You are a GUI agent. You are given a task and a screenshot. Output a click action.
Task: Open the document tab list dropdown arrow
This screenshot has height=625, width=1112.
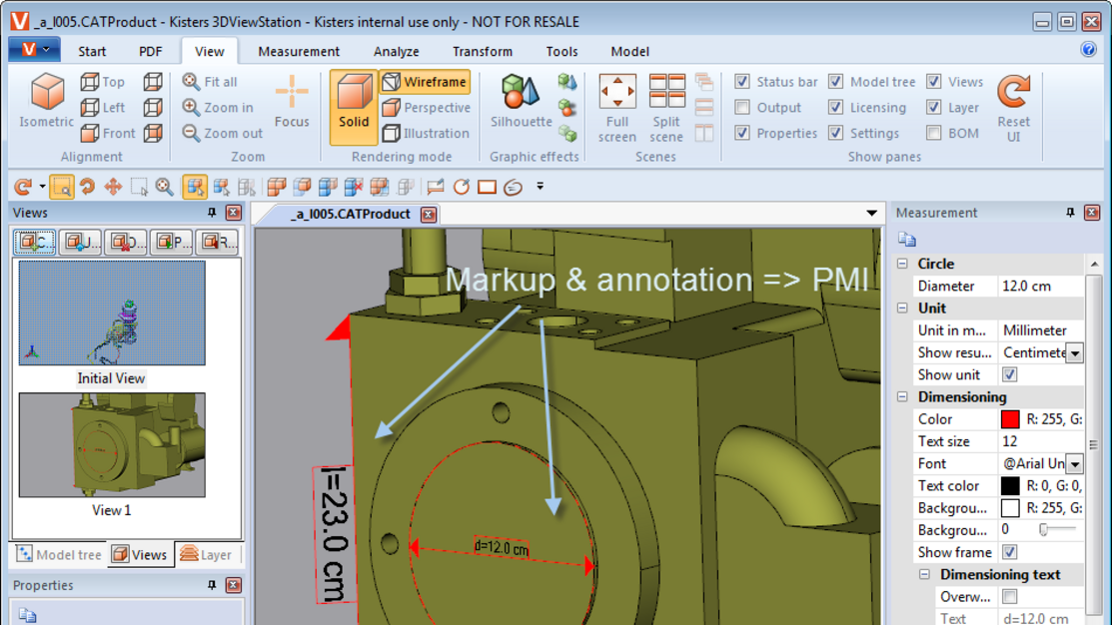pyautogui.click(x=871, y=214)
